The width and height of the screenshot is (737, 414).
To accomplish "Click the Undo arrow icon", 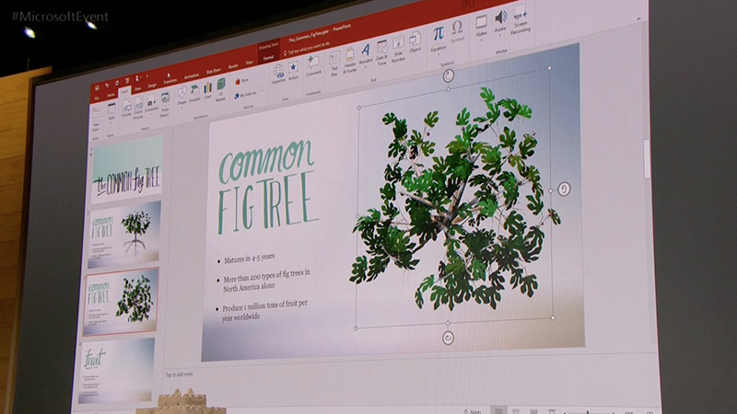I will (107, 86).
